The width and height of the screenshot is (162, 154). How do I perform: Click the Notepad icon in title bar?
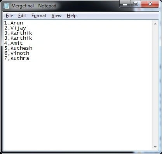[6, 6]
